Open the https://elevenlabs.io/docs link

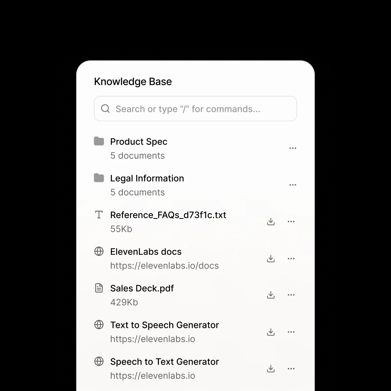pyautogui.click(x=164, y=266)
